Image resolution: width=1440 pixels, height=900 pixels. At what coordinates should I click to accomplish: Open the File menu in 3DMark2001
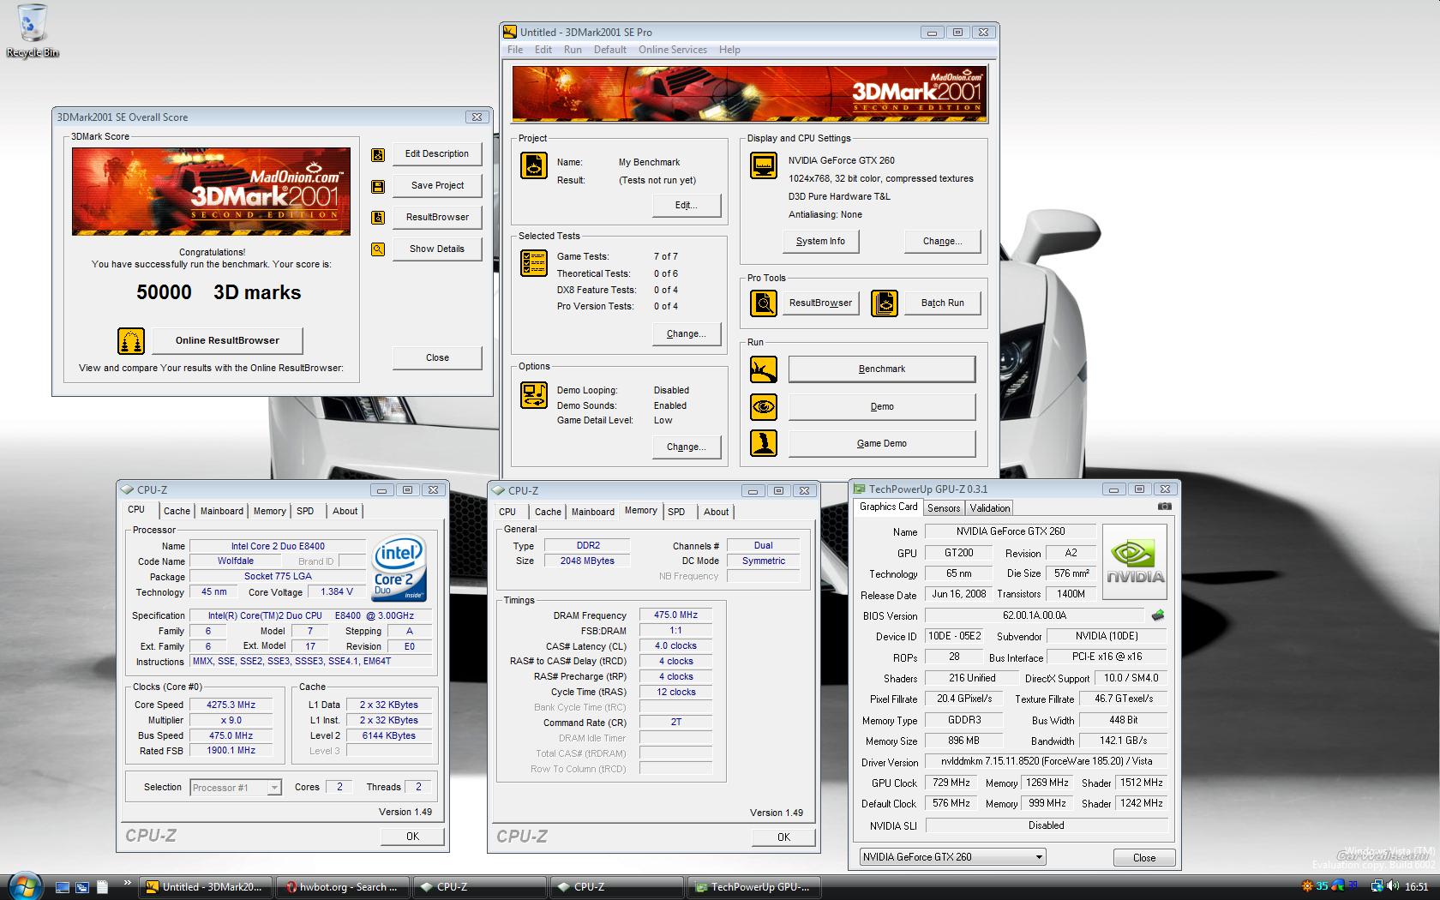click(515, 50)
